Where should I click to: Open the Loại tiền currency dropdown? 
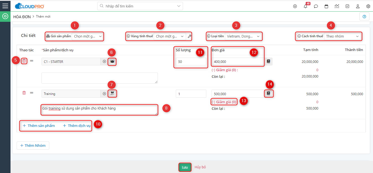coord(243,36)
